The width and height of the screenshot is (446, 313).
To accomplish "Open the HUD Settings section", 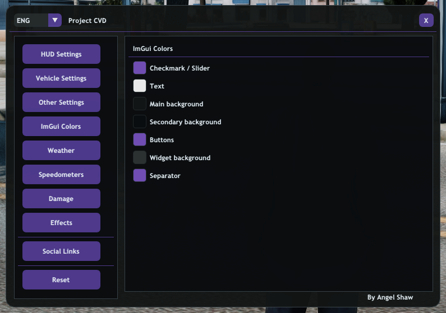I will pyautogui.click(x=61, y=54).
